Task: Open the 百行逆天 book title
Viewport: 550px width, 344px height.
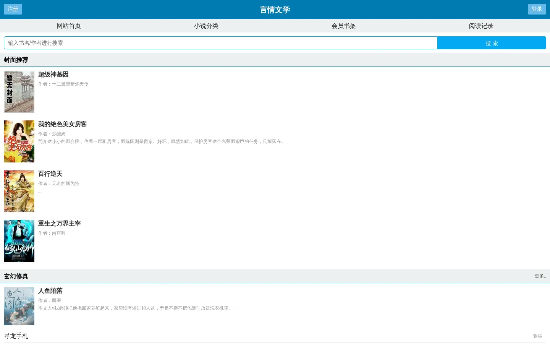Action: pos(50,174)
